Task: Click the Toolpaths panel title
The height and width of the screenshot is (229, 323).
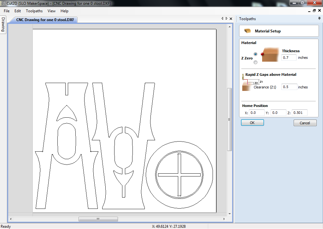Action: [x=247, y=19]
